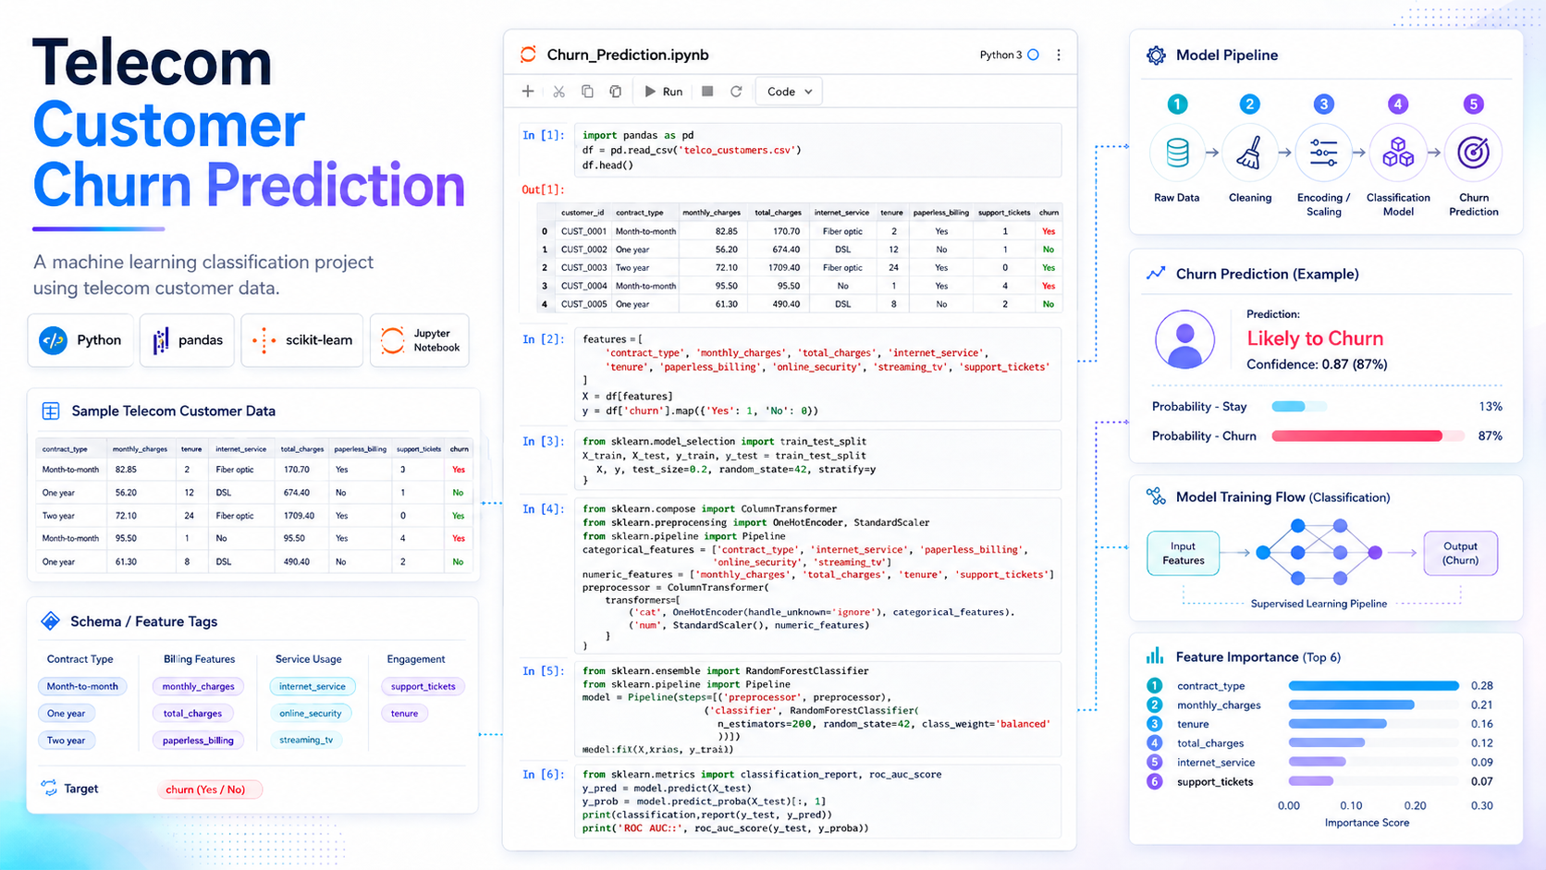Click the Schema / Feature Tags diamond icon
This screenshot has width=1546, height=870.
(51, 621)
